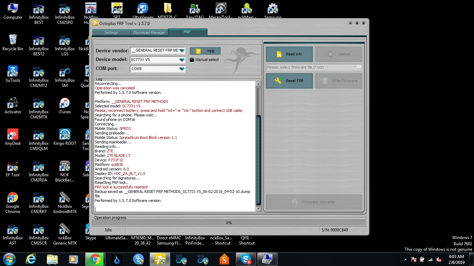Open InfinityBox AST desktop icon
474x266 pixels.
(x=13, y=234)
